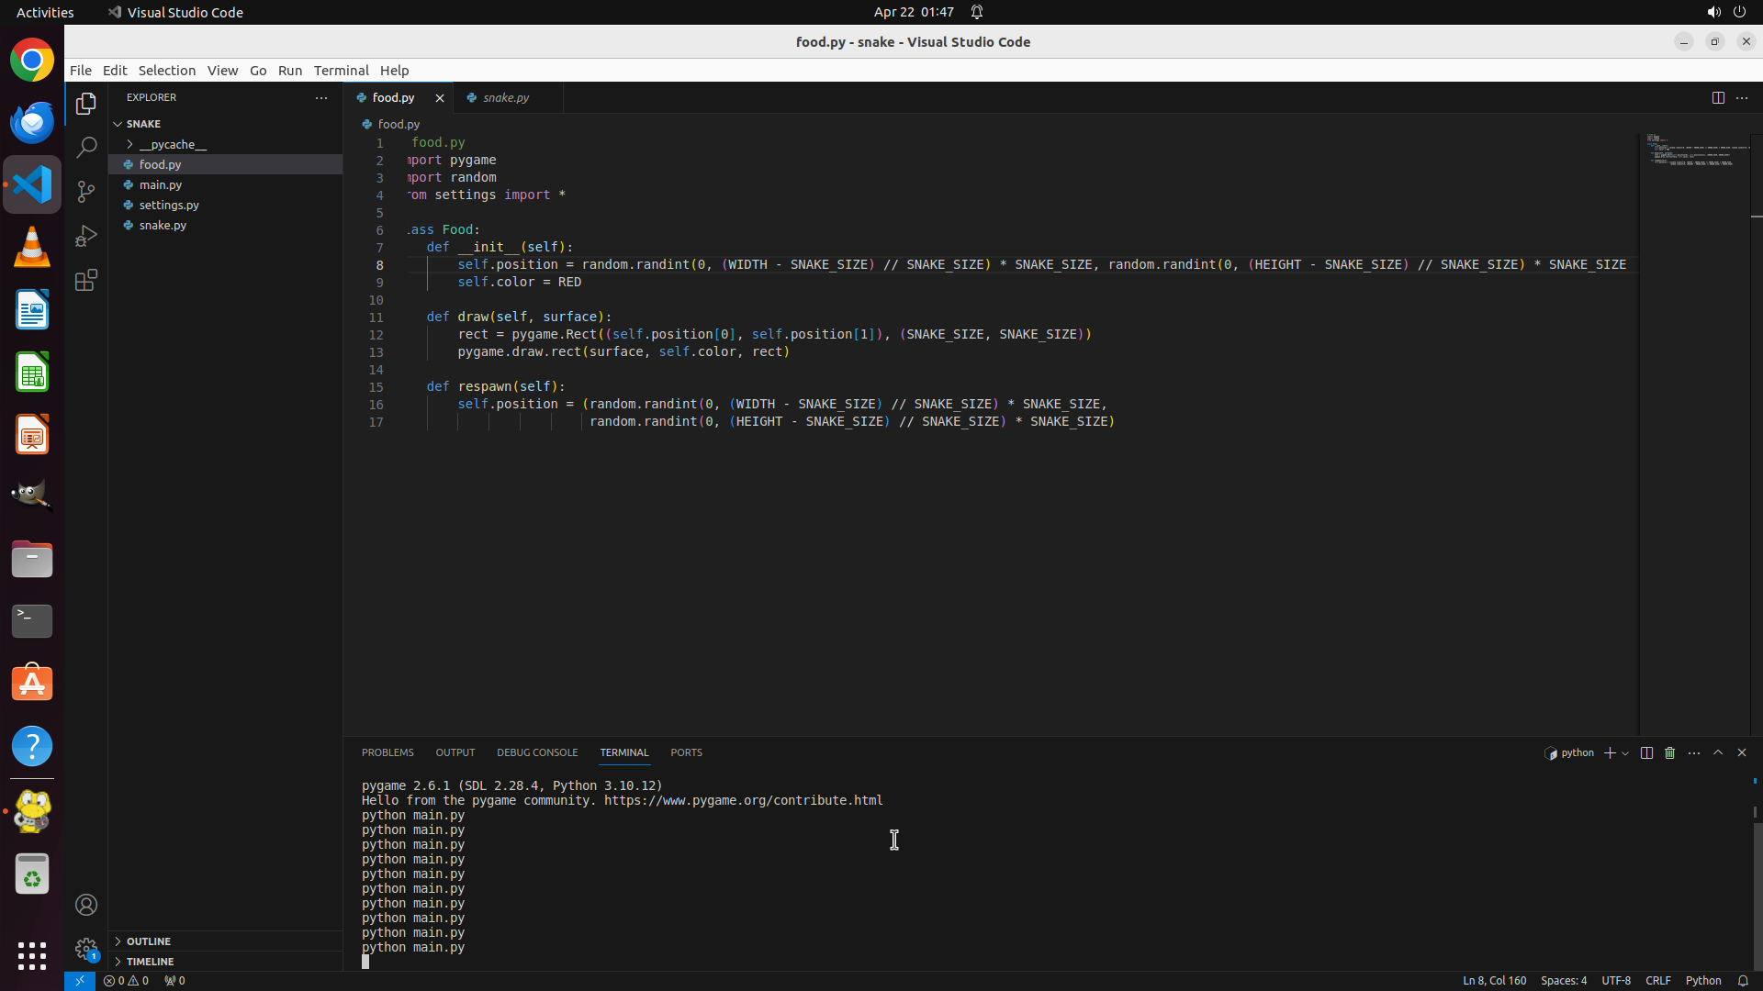Open the Terminal menu
The width and height of the screenshot is (1763, 991).
point(341,70)
